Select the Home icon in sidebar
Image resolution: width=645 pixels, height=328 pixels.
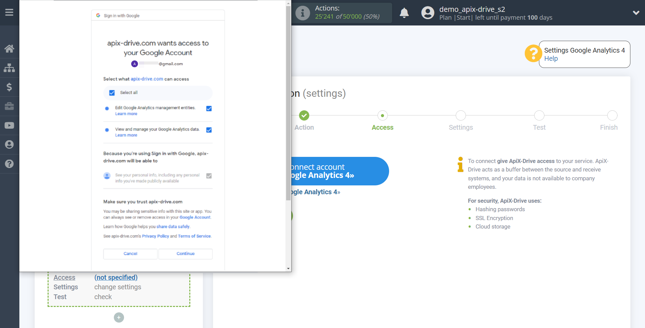(x=10, y=48)
